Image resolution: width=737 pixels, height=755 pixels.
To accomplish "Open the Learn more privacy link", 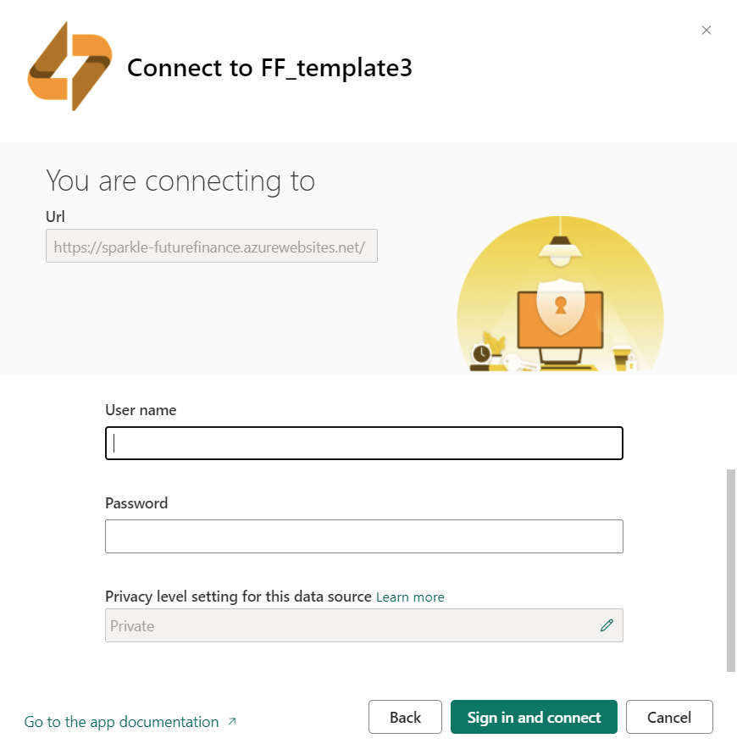I will [x=410, y=597].
